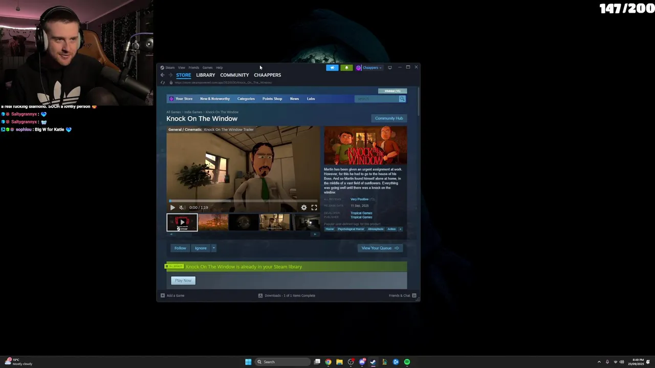Screen dimensions: 655x368
Task: Switch to the LIBRARY tab
Action: click(205, 75)
